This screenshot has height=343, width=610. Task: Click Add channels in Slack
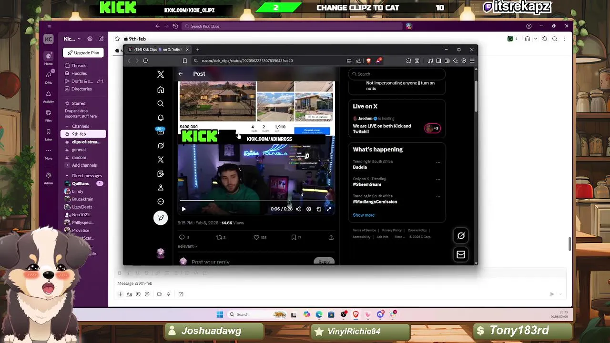84,165
